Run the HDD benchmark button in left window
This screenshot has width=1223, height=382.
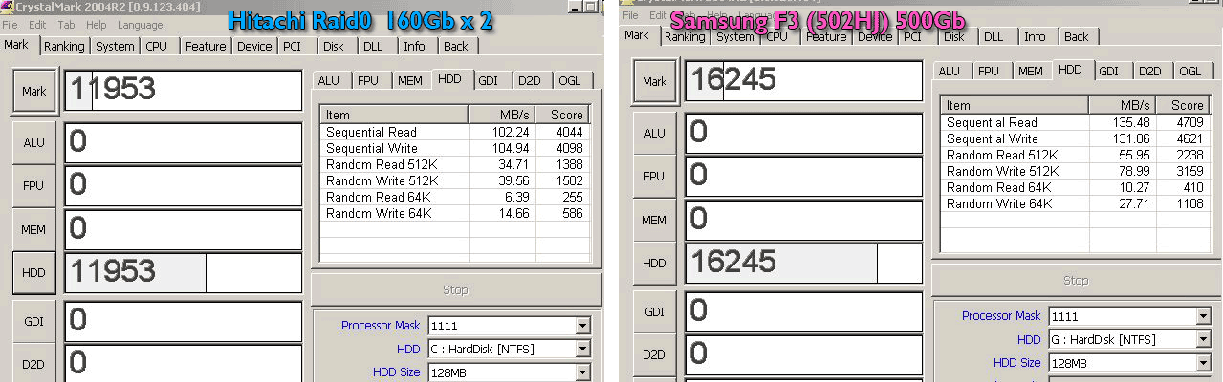click(x=34, y=273)
